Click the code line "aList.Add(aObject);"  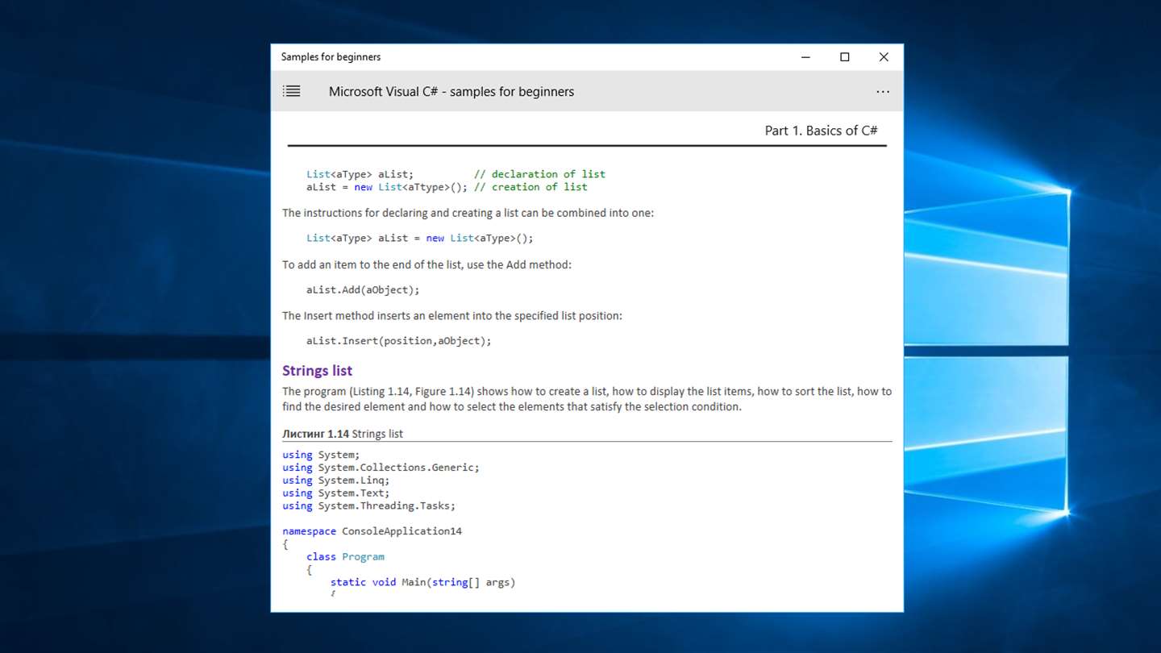(363, 290)
